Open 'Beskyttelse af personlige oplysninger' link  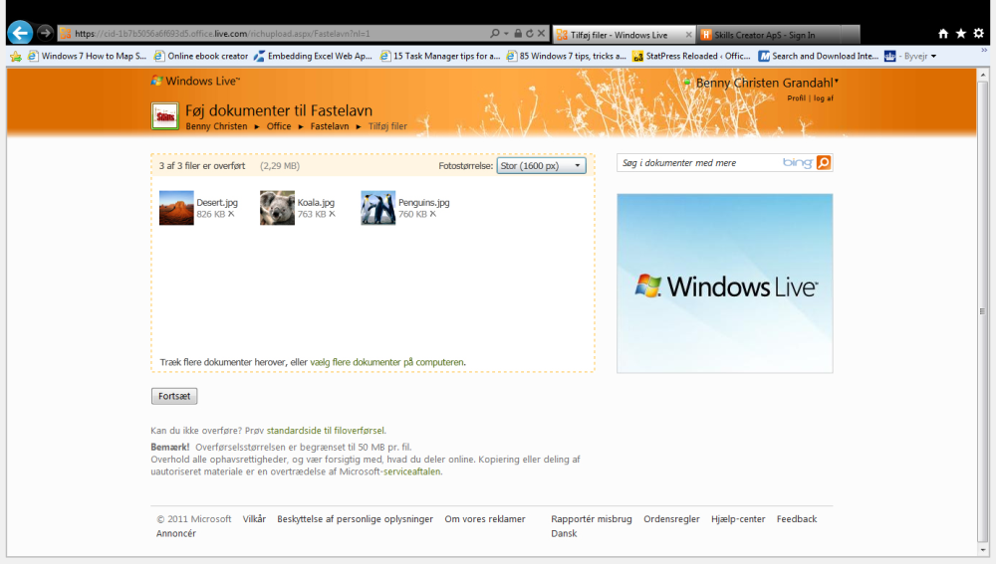tap(356, 519)
